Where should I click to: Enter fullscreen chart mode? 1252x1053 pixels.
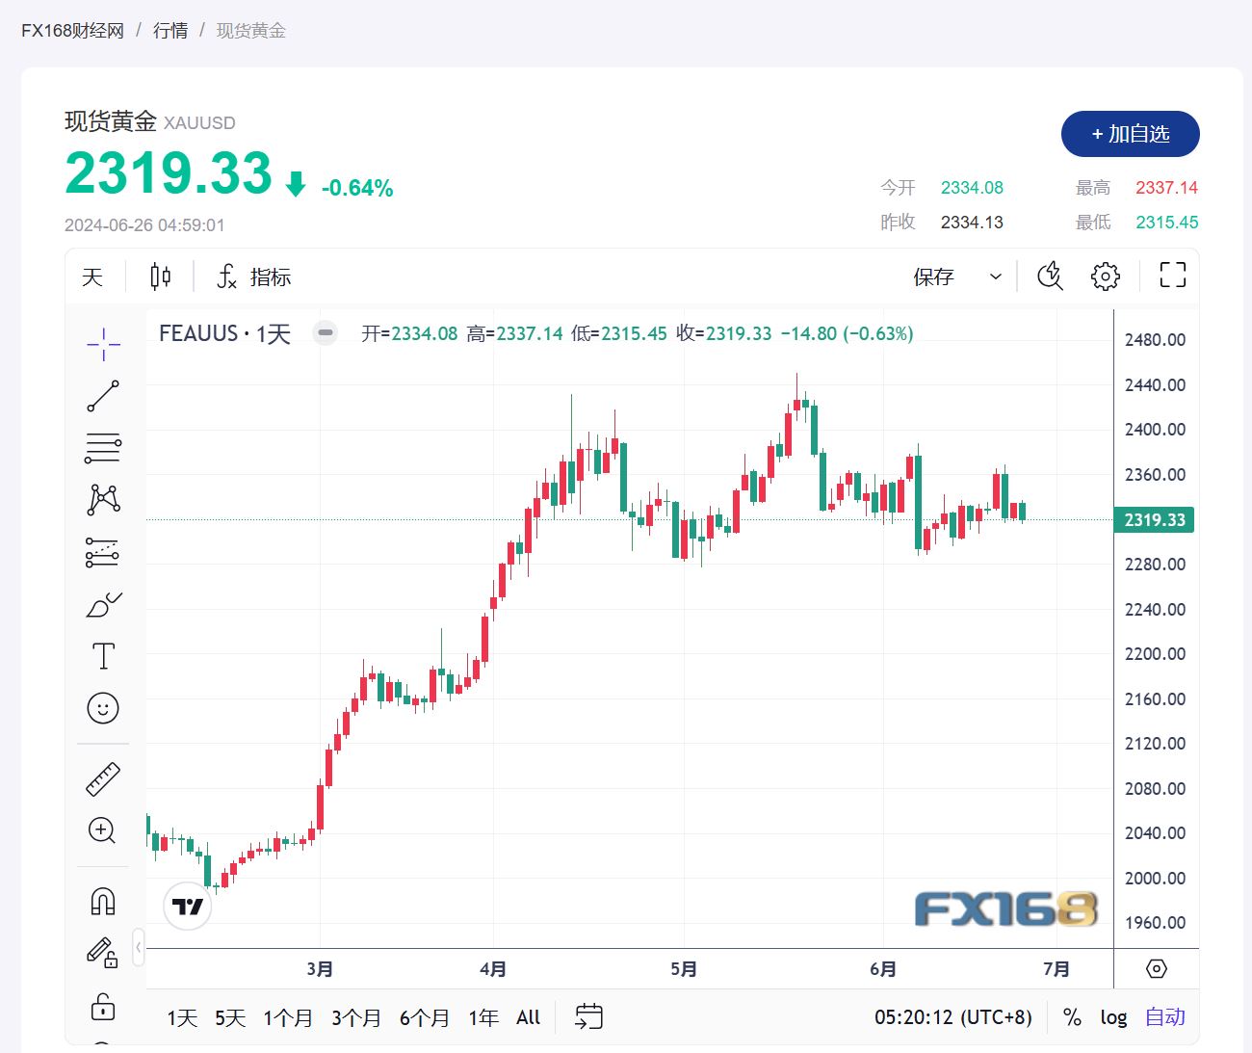pos(1172,276)
